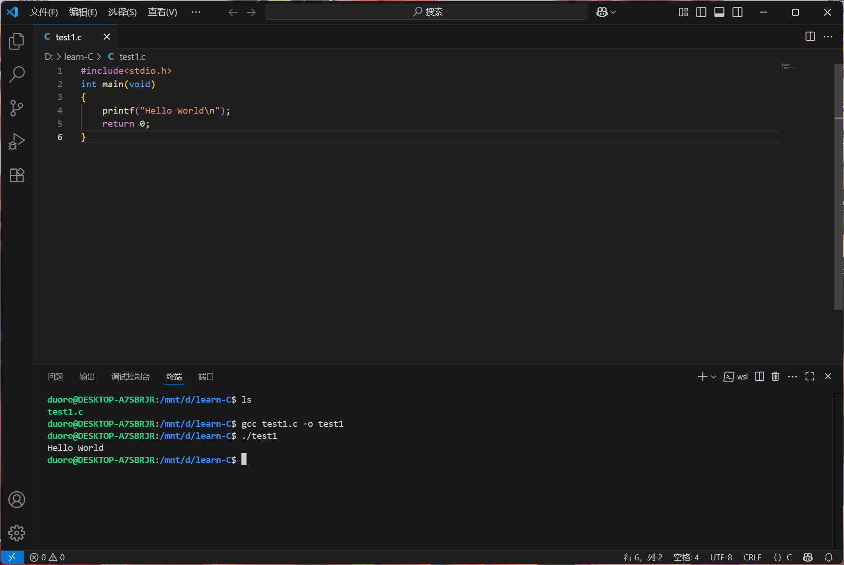Switch to the 调试控制台 panel tab
This screenshot has height=565, width=844.
131,377
